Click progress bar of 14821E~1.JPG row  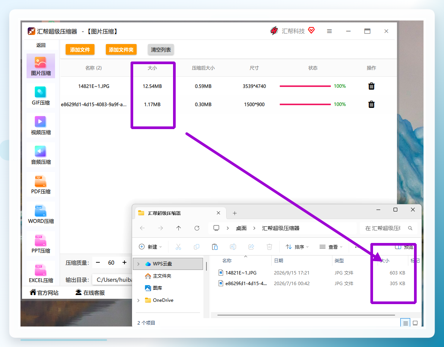pyautogui.click(x=305, y=86)
